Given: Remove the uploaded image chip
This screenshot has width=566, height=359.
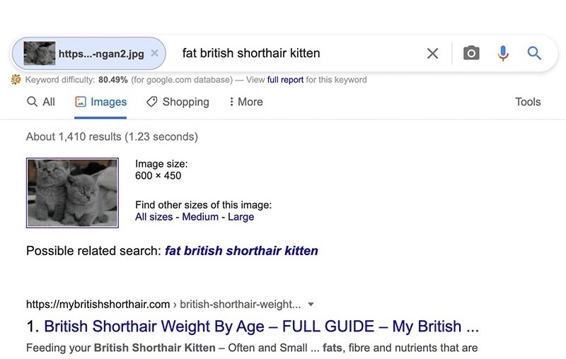Looking at the screenshot, I should (x=155, y=53).
